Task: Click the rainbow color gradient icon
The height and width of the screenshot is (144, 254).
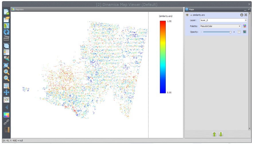Action: coord(6,115)
